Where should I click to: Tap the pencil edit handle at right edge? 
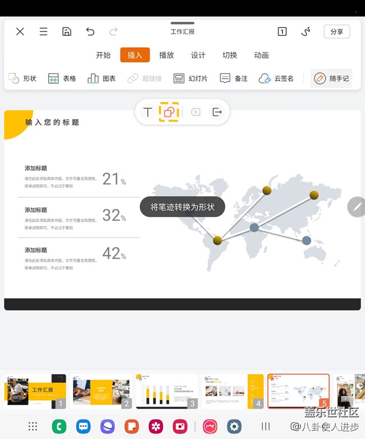(x=356, y=207)
